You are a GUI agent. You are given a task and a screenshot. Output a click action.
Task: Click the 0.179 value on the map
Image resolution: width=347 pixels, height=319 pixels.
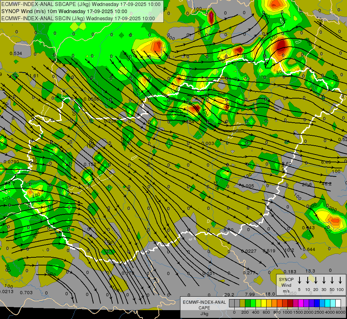pos(128,273)
